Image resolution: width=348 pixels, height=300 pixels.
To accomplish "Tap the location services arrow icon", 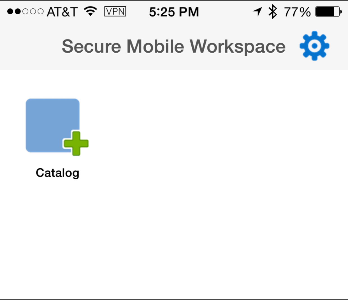I will pyautogui.click(x=257, y=11).
